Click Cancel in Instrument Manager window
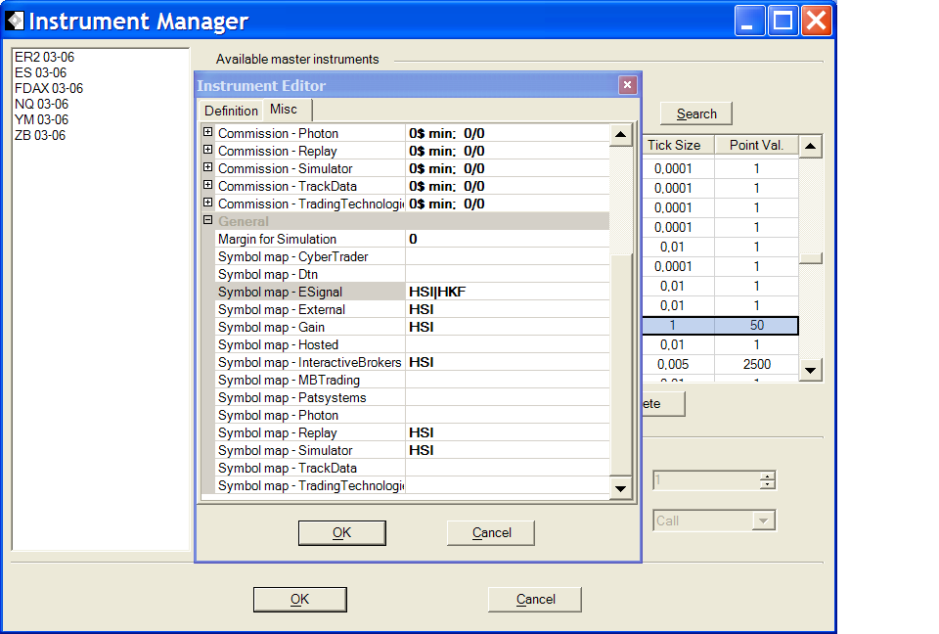939x634 pixels. (535, 599)
